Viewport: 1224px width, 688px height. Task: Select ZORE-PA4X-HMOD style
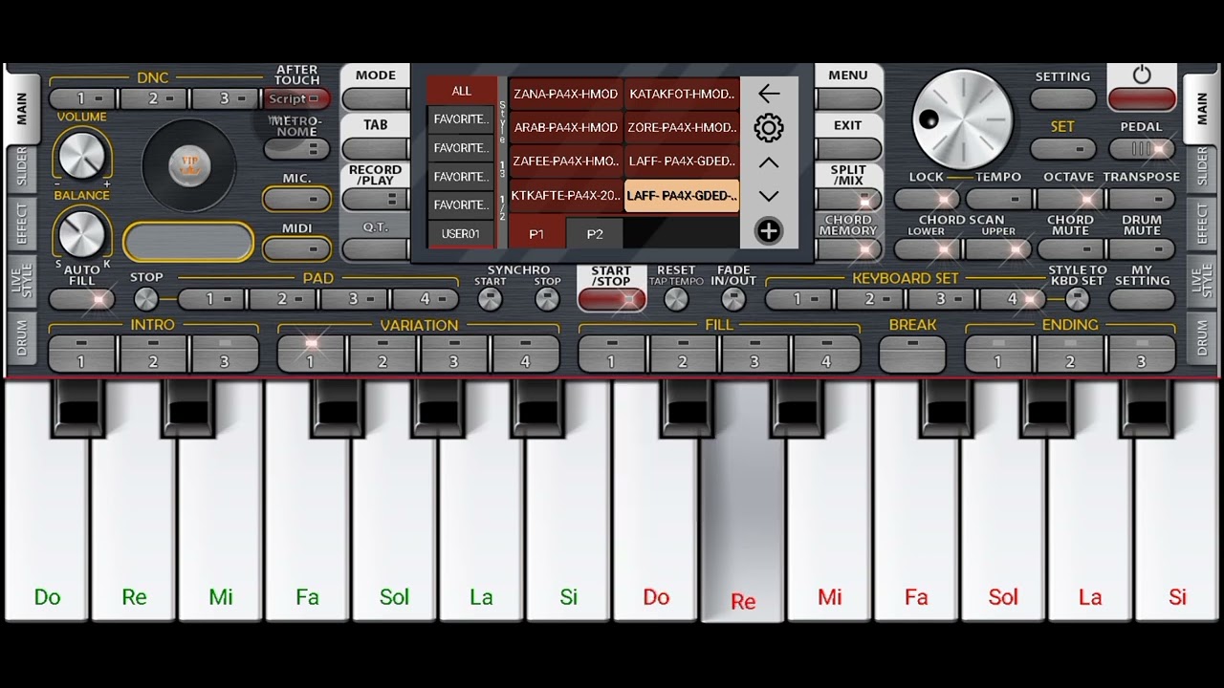click(x=682, y=127)
